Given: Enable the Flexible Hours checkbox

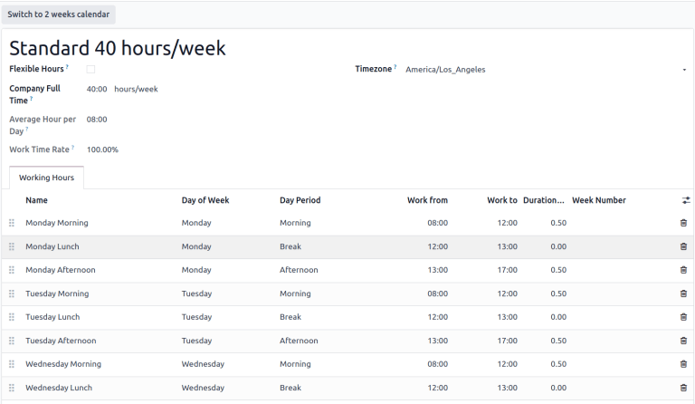Looking at the screenshot, I should pos(90,69).
